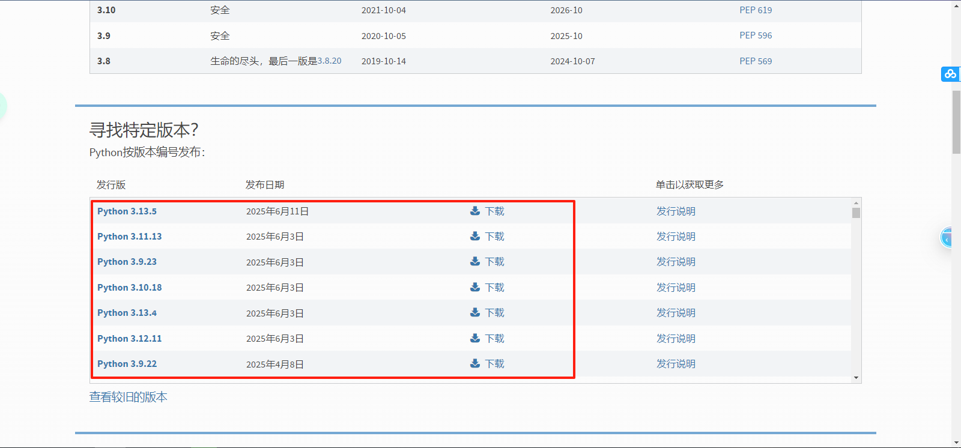Open the Python 3.13.5 release page
The width and height of the screenshot is (961, 448).
tap(127, 211)
